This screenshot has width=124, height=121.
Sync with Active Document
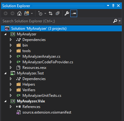(x=51, y=13)
